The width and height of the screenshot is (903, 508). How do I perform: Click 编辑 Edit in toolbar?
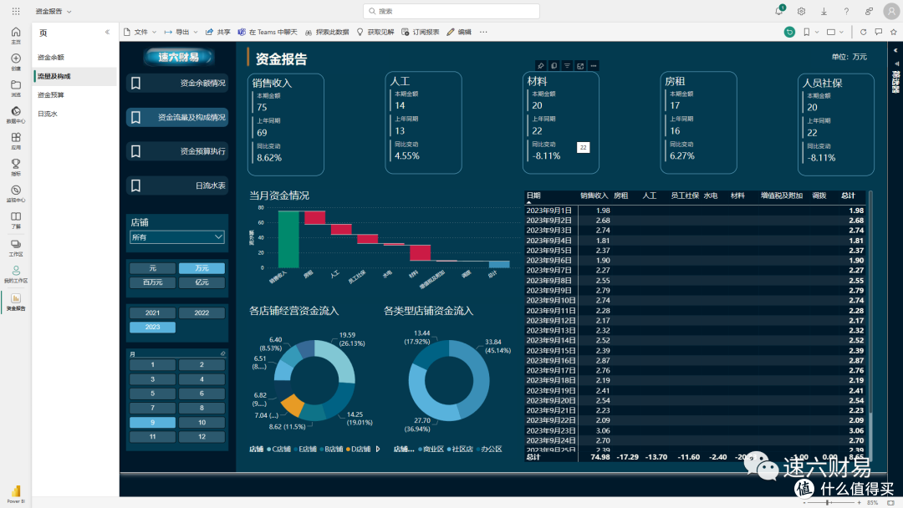[x=459, y=33]
